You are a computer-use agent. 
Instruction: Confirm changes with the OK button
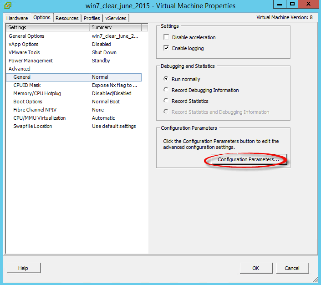click(256, 268)
